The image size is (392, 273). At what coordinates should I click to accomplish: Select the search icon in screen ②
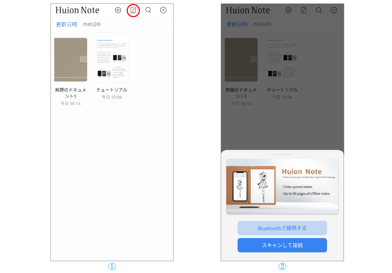coord(319,10)
